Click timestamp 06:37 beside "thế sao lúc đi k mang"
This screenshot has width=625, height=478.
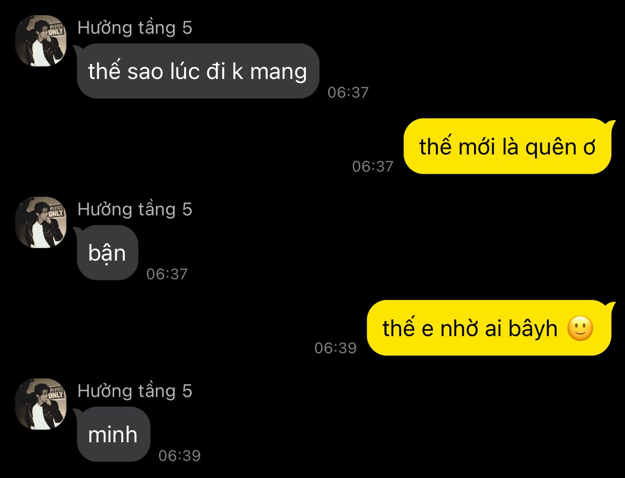click(x=348, y=93)
